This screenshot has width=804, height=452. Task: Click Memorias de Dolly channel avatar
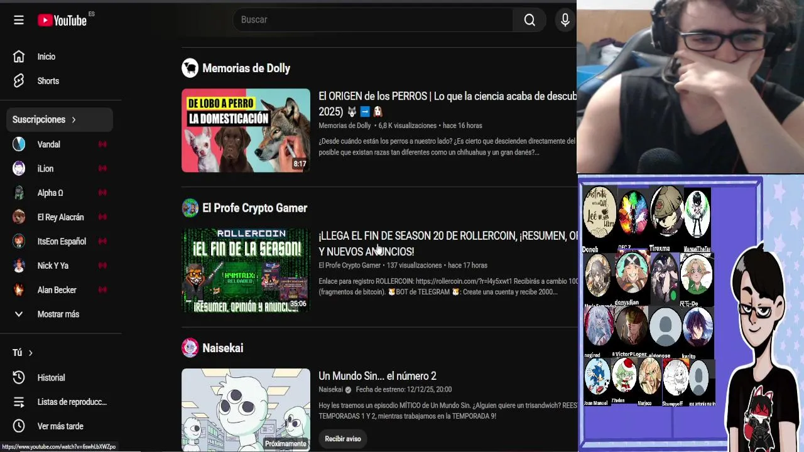pyautogui.click(x=190, y=68)
